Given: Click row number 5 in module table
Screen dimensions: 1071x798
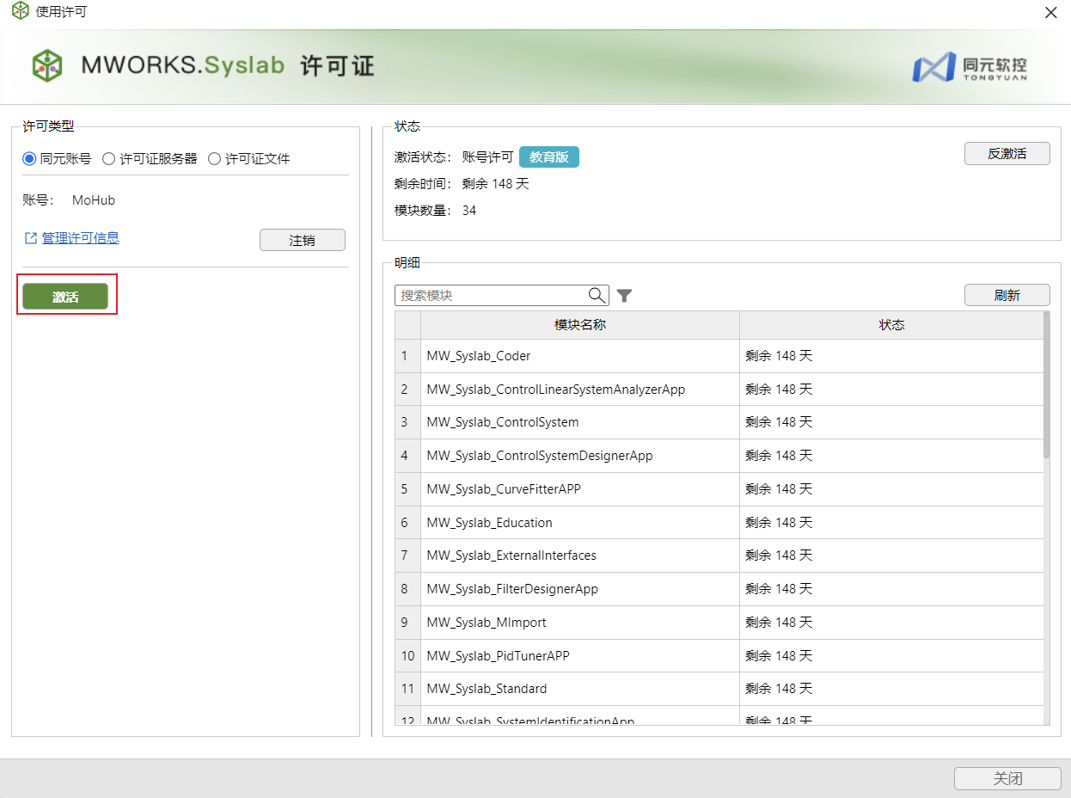Looking at the screenshot, I should (407, 489).
